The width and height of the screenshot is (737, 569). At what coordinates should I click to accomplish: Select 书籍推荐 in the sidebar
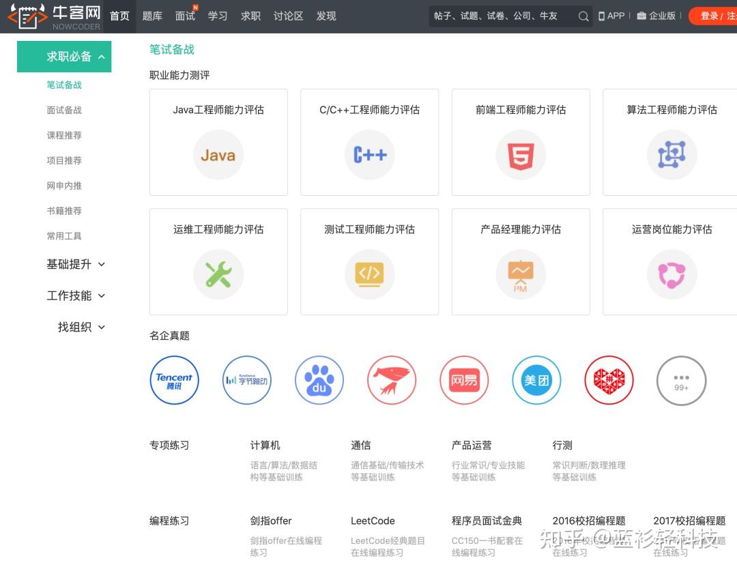point(64,211)
